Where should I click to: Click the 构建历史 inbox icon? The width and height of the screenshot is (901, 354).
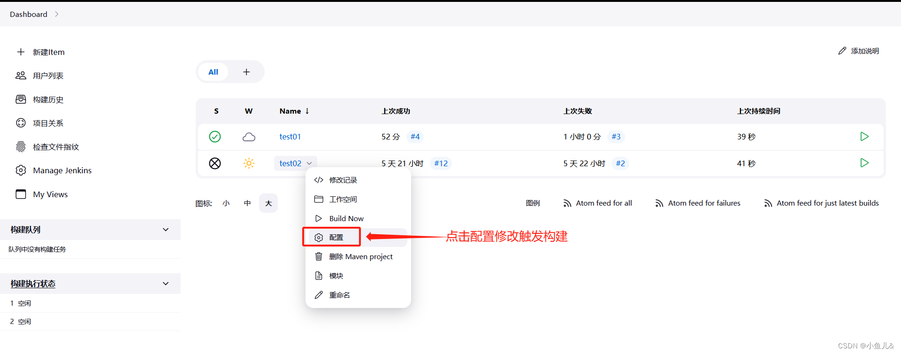21,99
